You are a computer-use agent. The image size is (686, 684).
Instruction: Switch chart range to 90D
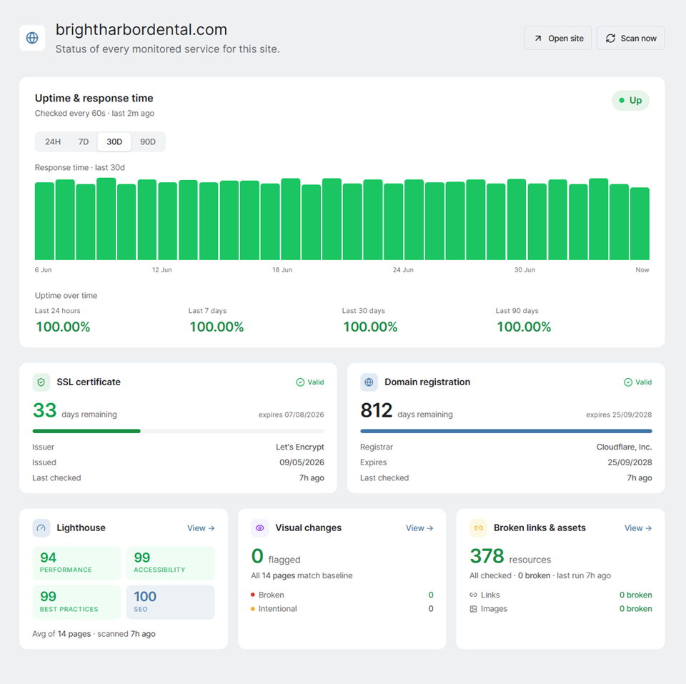coord(148,142)
